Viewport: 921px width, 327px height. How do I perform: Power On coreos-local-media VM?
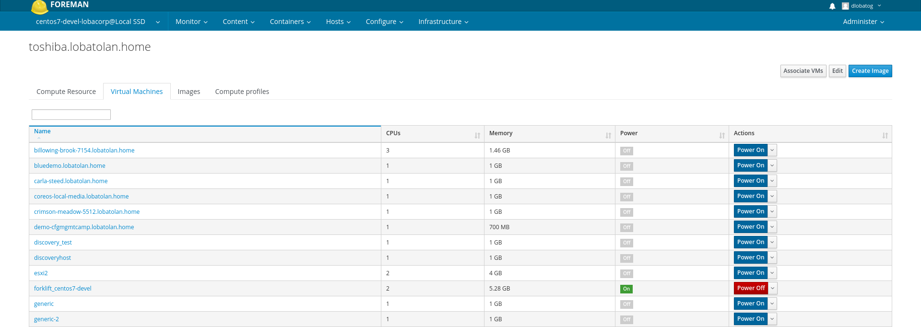tap(751, 196)
